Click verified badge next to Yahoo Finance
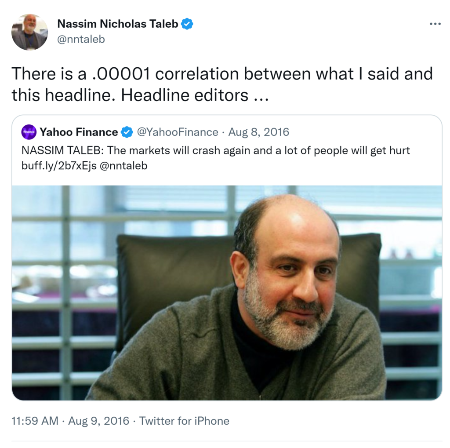This screenshot has height=448, width=450. tap(127, 132)
